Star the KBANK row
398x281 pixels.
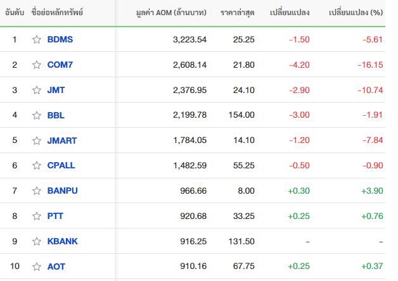pos(36,241)
